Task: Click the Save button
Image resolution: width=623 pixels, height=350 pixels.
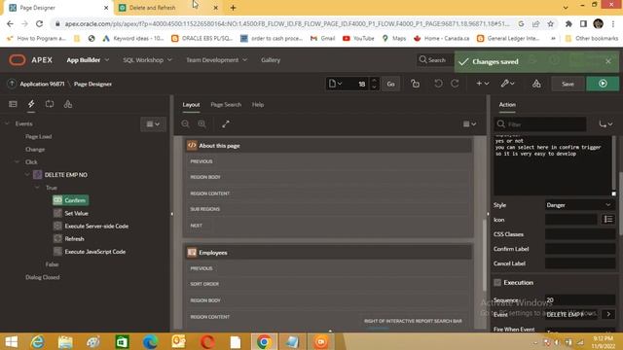Action: (568, 84)
